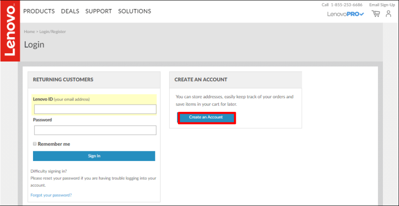
Task: Click the Difficulty signing in text
Action: pos(49,171)
